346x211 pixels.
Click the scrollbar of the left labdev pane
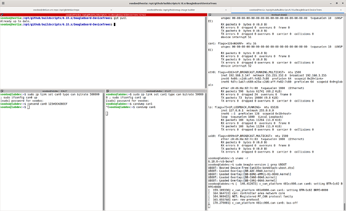point(103,150)
